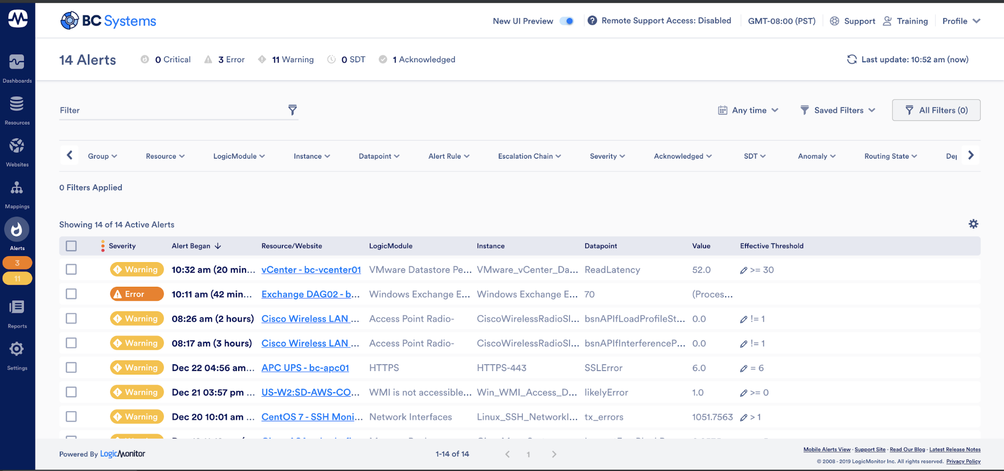The image size is (1004, 471).
Task: Check the select-all alerts checkbox
Action: 71,246
